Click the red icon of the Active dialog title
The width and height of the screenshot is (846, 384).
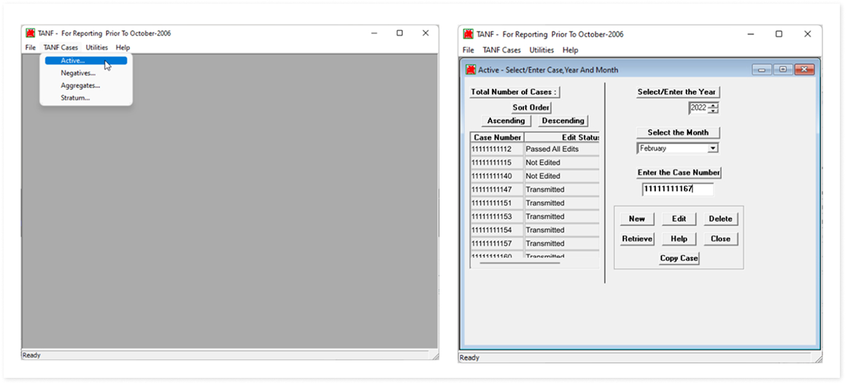click(x=471, y=70)
